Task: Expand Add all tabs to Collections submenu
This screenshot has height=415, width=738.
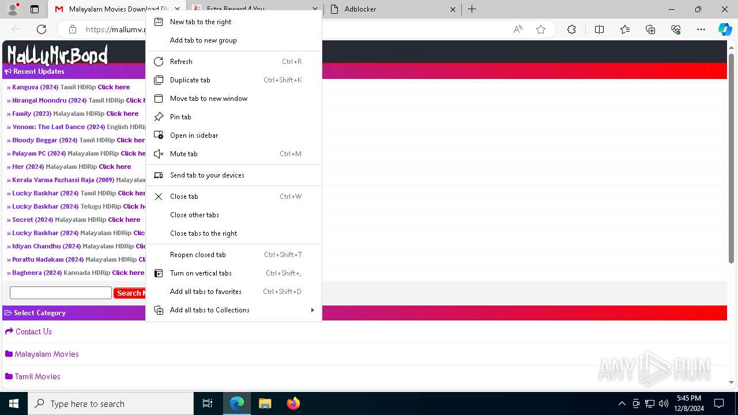Action: tap(234, 310)
